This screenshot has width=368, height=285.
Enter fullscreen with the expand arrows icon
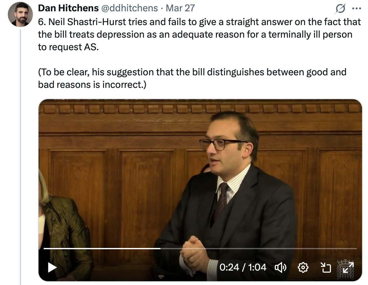coord(348,267)
